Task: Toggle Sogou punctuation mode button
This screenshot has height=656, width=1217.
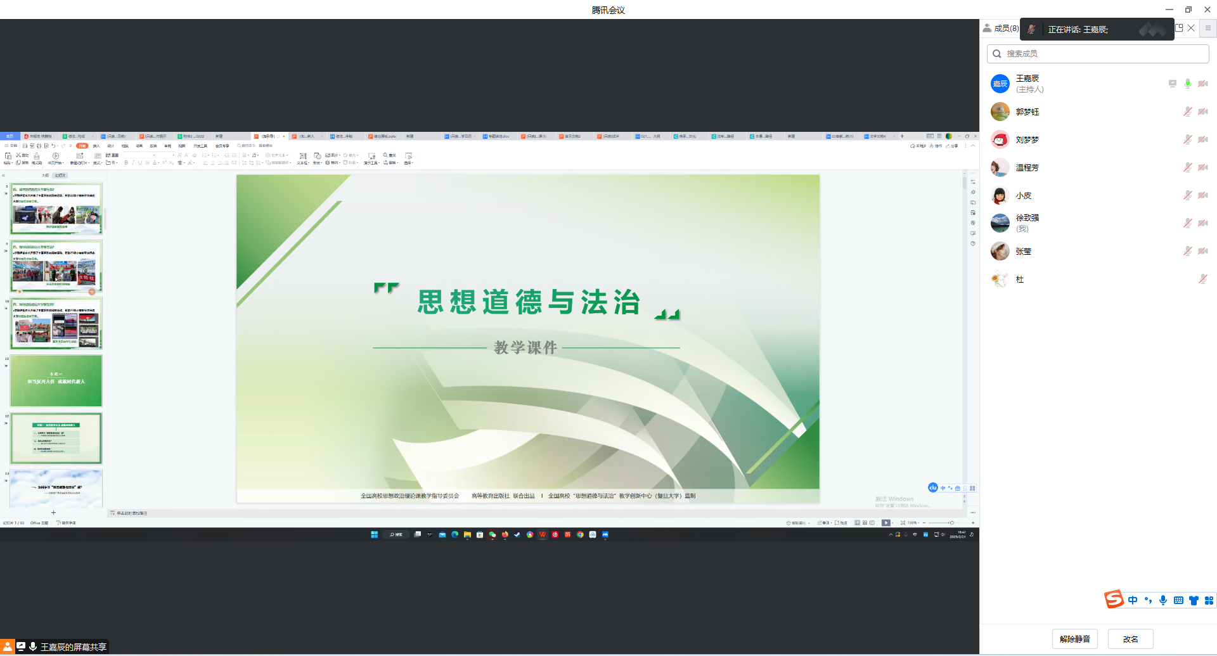Action: (x=1148, y=600)
